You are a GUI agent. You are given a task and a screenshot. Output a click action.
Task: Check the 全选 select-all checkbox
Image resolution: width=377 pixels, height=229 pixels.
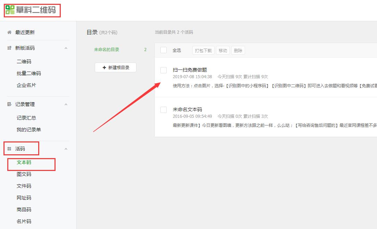[163, 50]
